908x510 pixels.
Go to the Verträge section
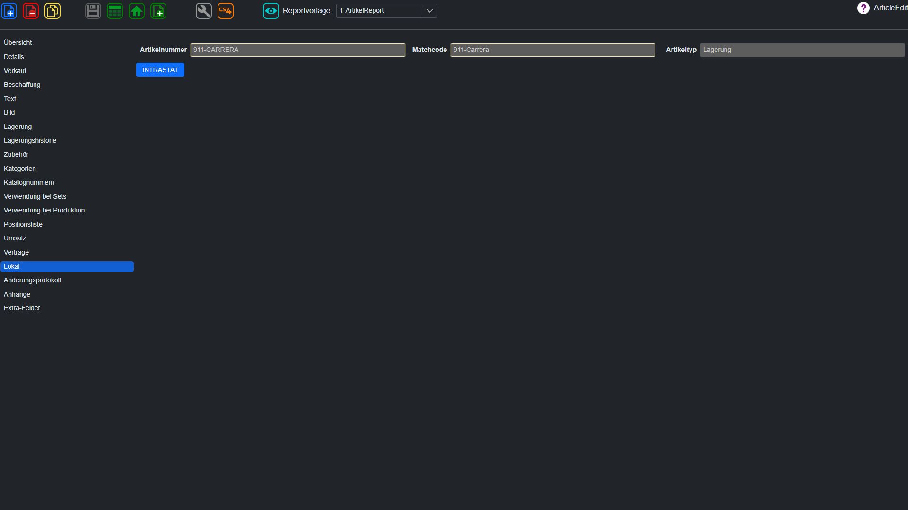click(67, 252)
